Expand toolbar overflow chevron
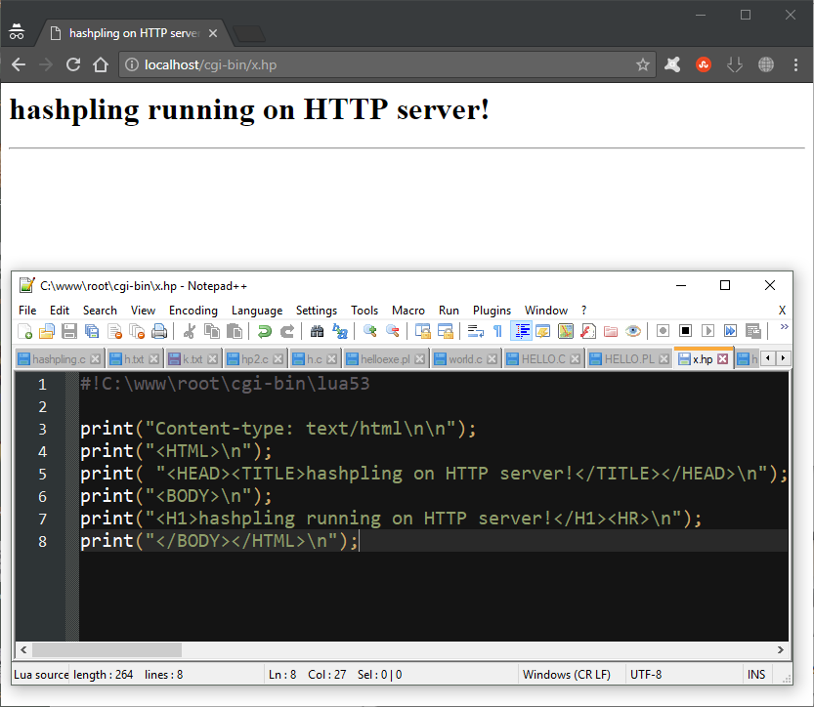 tap(785, 327)
